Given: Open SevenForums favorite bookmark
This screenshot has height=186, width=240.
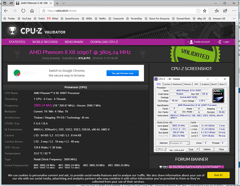Looking at the screenshot, I should pyautogui.click(x=70, y=19).
